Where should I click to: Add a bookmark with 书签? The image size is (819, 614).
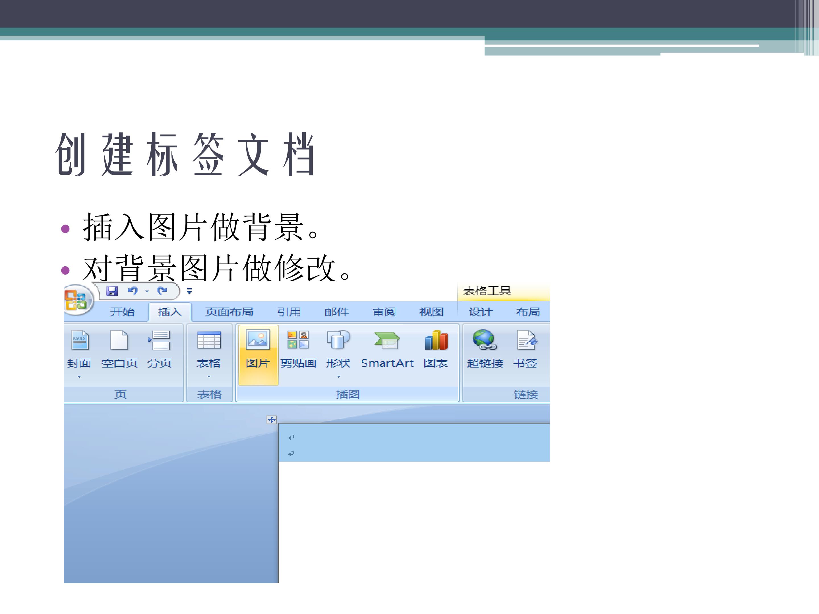(526, 350)
